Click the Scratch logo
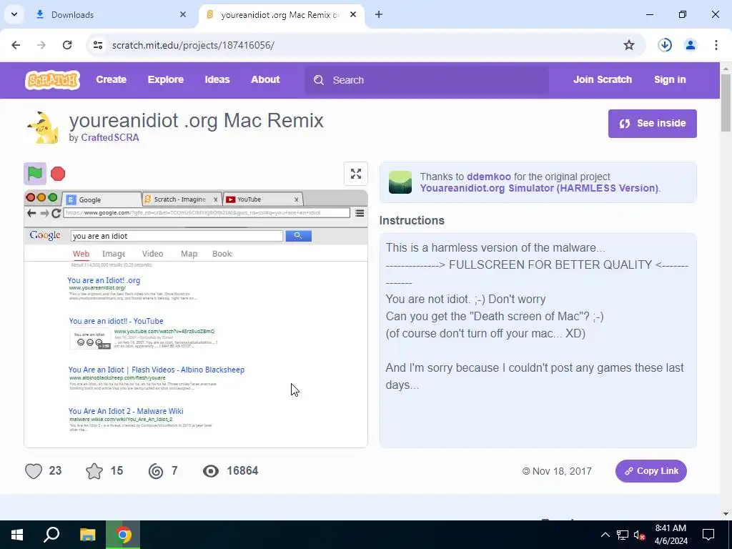 [52, 80]
